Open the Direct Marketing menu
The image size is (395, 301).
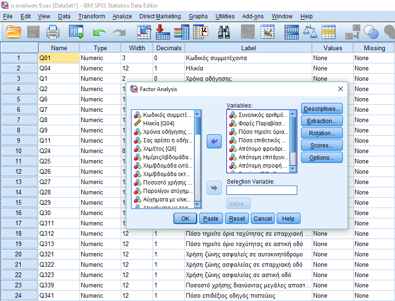coord(160,16)
